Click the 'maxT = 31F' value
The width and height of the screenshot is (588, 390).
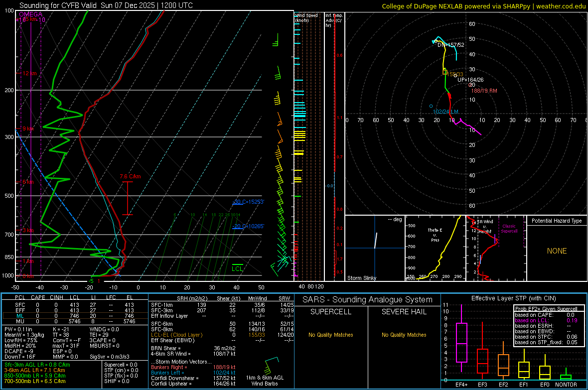coord(66,346)
